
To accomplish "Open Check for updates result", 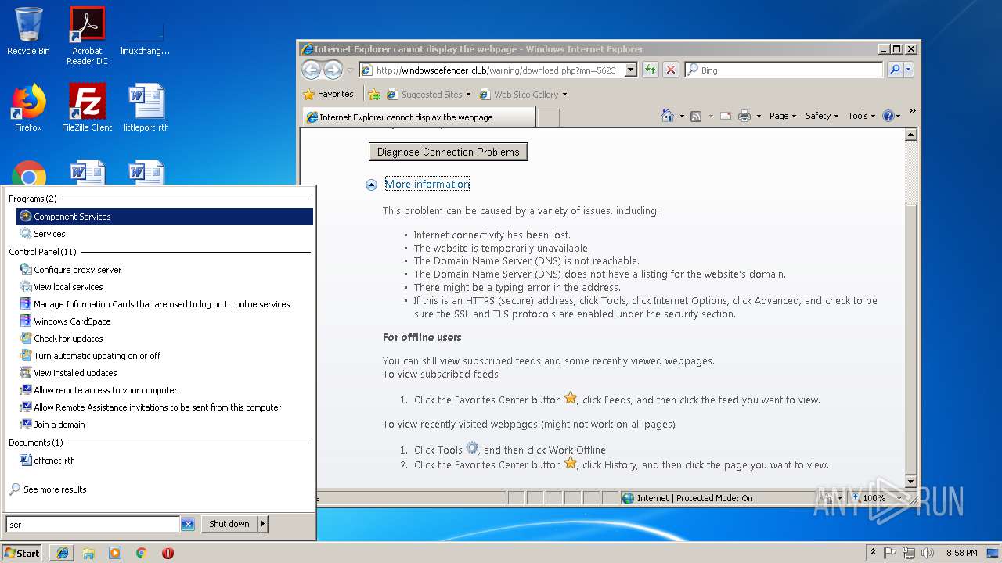I will tap(164, 339).
